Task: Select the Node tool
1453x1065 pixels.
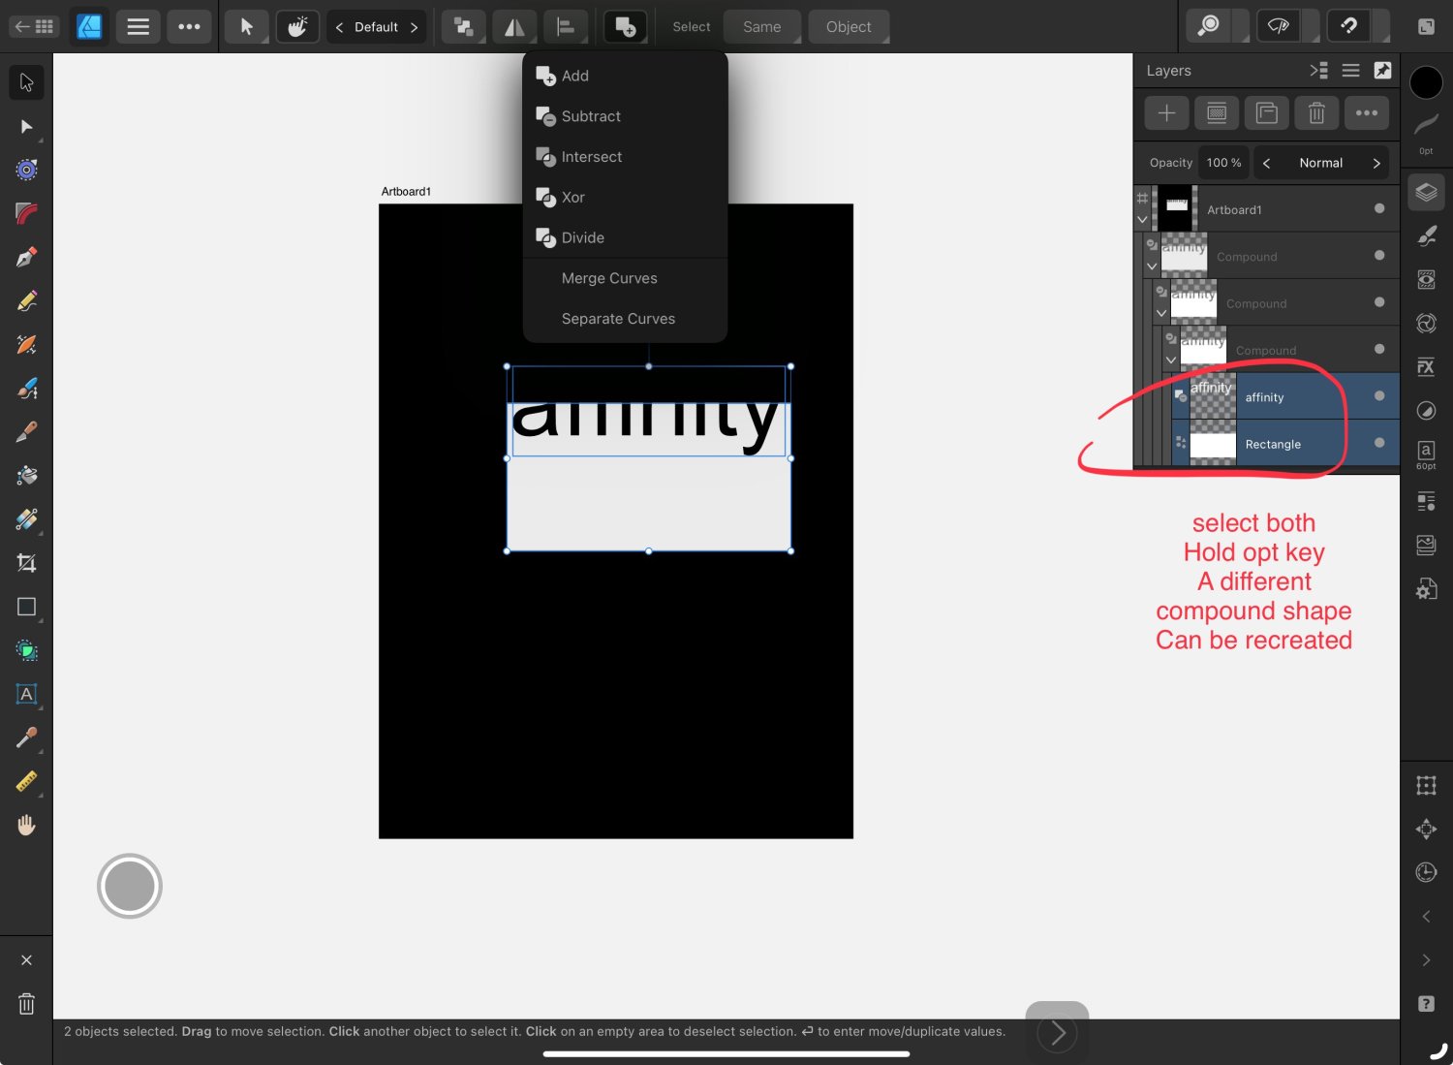Action: 26,126
